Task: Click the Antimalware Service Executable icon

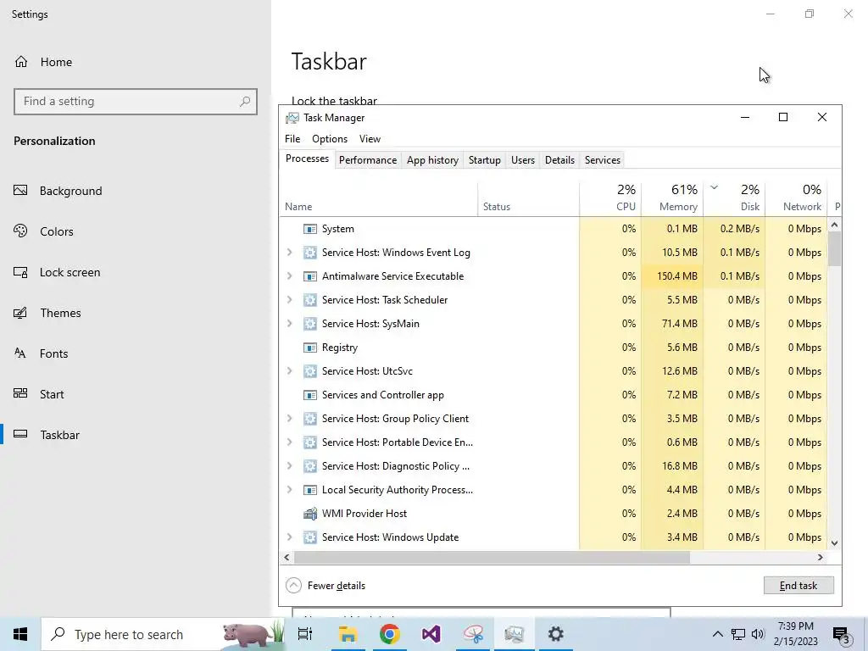Action: pyautogui.click(x=310, y=276)
